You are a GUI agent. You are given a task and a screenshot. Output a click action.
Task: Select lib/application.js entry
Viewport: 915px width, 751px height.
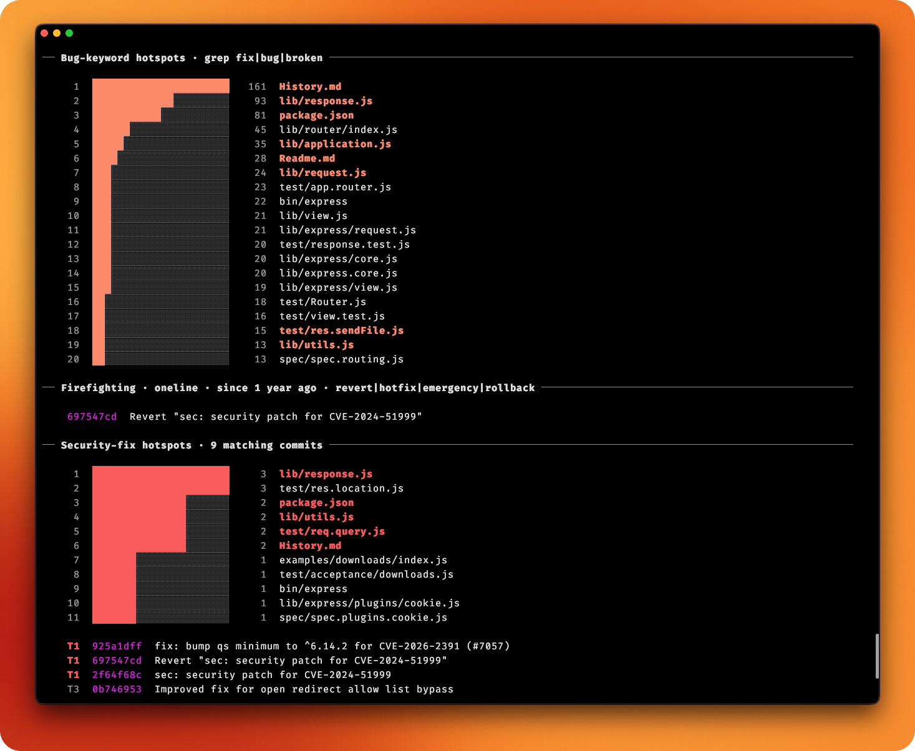click(x=335, y=144)
